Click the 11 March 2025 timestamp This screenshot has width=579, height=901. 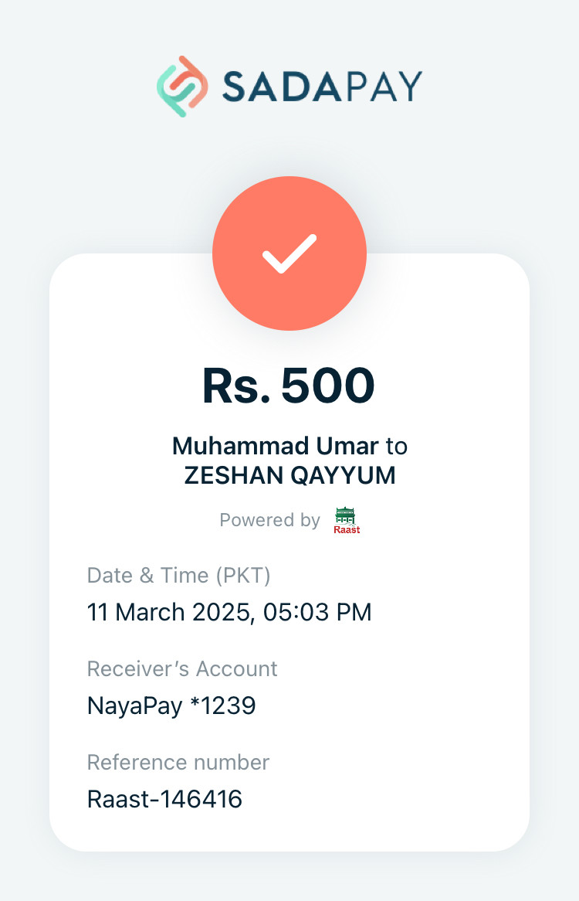coord(170,613)
